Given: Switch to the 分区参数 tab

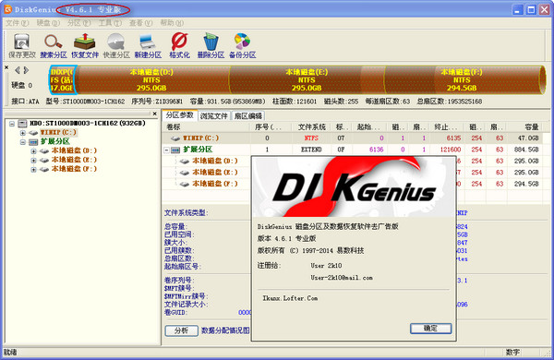Looking at the screenshot, I should point(179,115).
